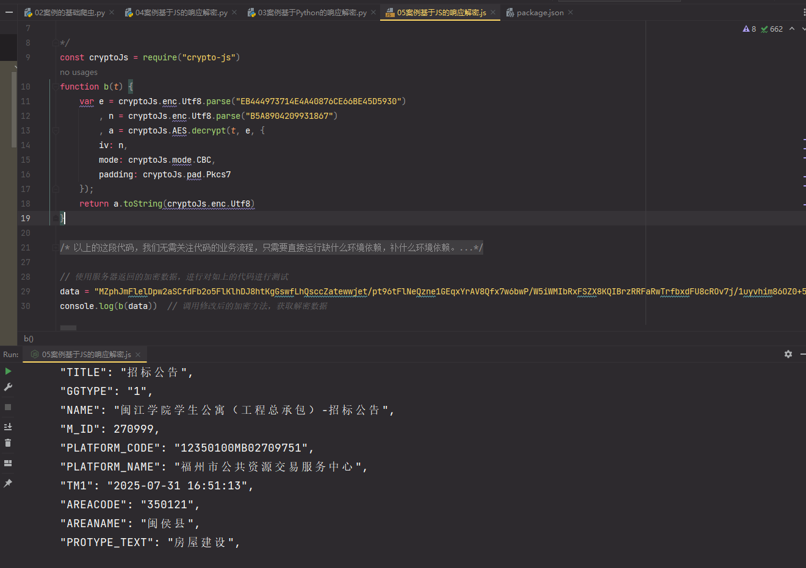Switch to the 04案例基于JS的响应解密.py tab
Screen dimensions: 806x568
(181, 12)
